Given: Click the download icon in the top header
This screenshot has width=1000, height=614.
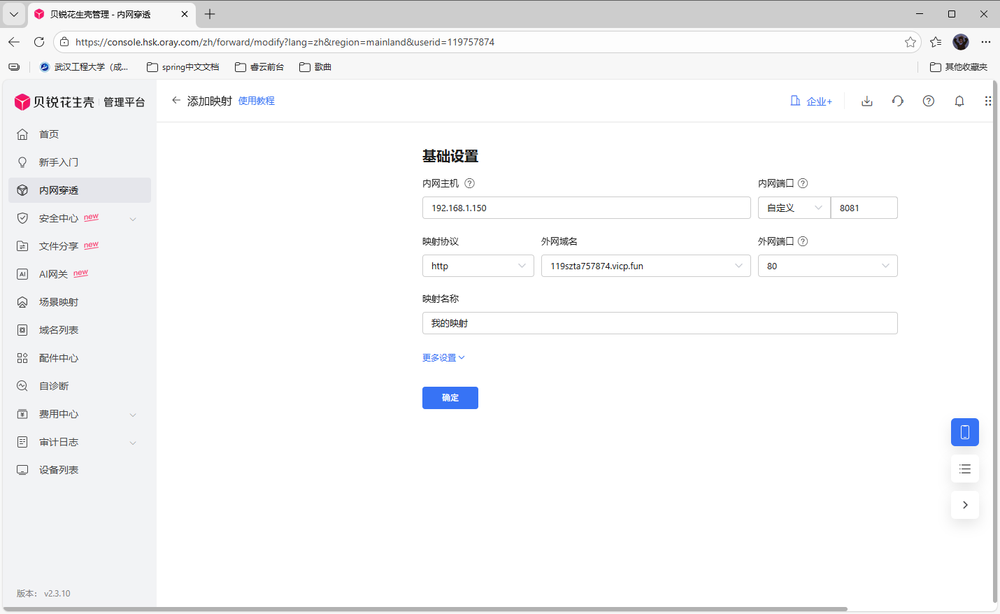Looking at the screenshot, I should (x=866, y=101).
